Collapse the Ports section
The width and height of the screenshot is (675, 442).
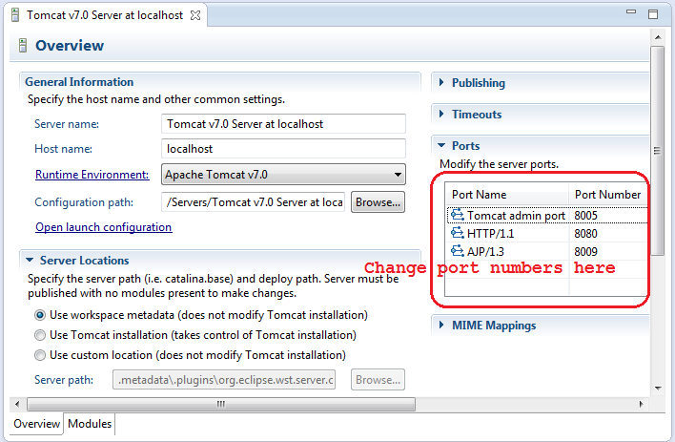[441, 146]
